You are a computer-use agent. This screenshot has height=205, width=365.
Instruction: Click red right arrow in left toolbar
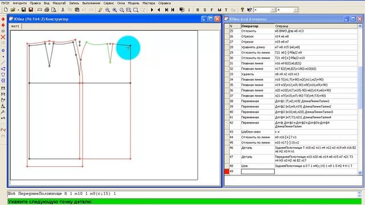point(3,19)
